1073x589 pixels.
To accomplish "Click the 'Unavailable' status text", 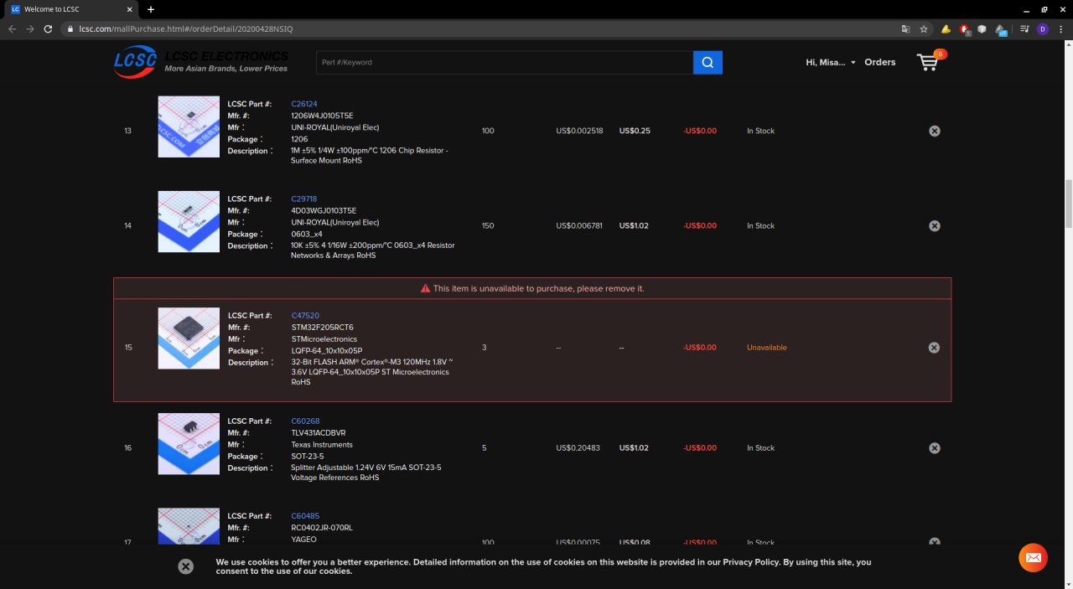I will pos(767,348).
